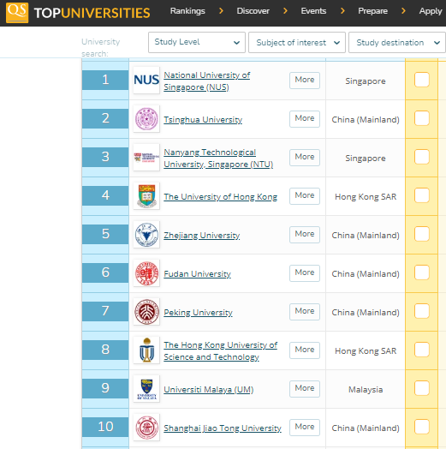Image resolution: width=446 pixels, height=449 pixels.
Task: Open National University of Singapore (NUS) link
Action: pos(207,81)
